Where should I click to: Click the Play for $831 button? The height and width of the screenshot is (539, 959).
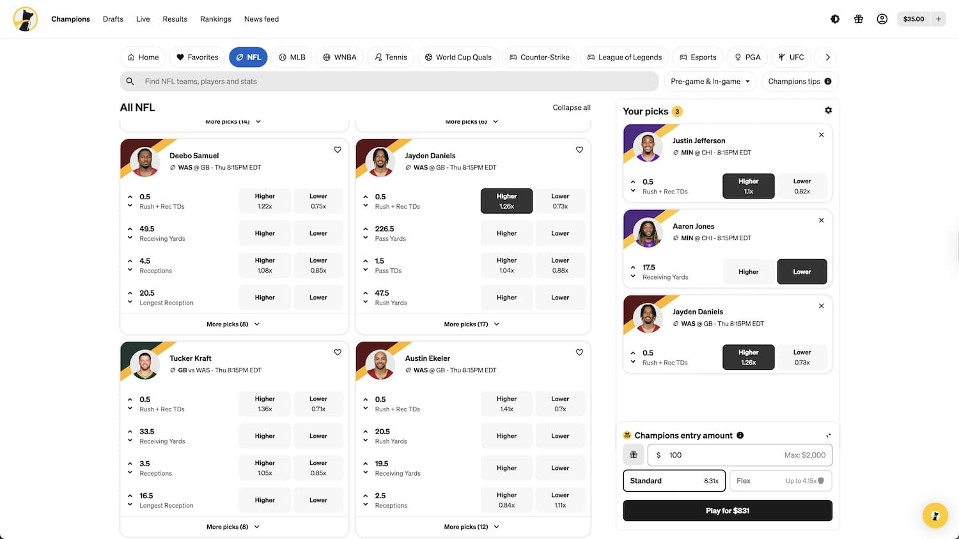(727, 511)
